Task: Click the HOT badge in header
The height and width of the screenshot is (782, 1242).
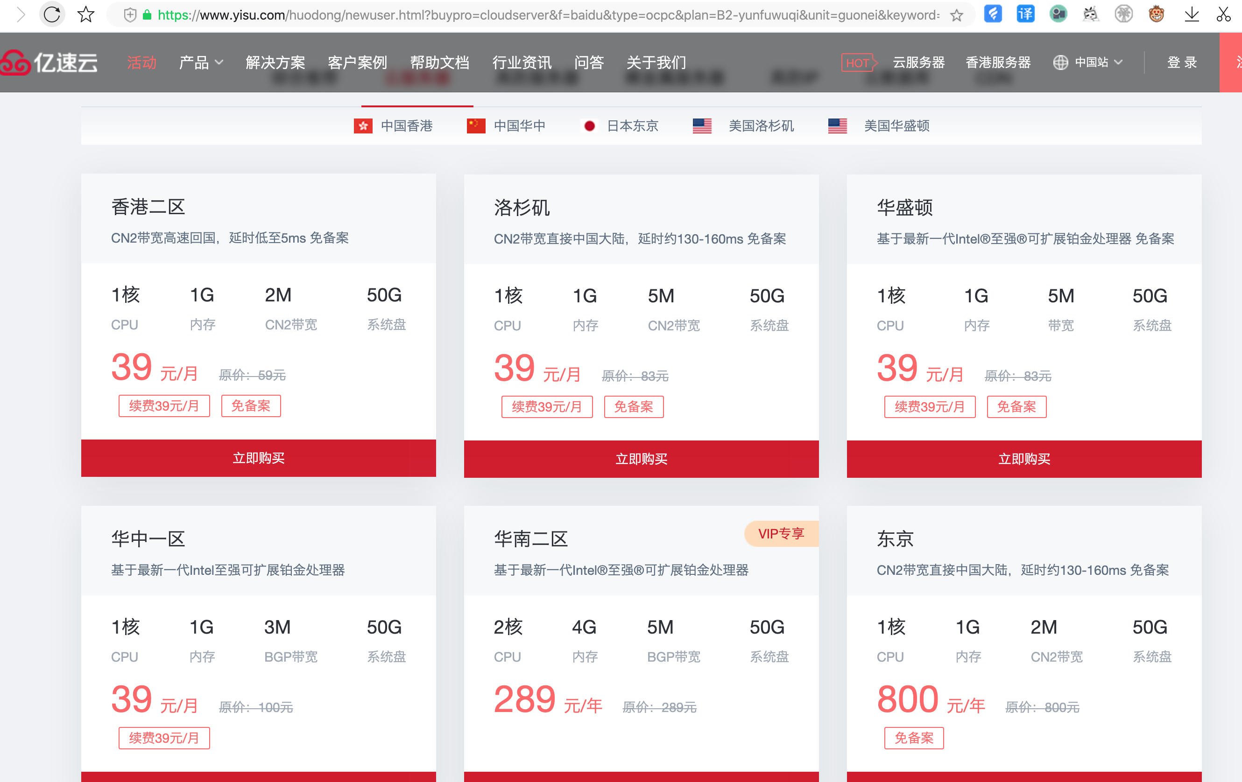Action: pyautogui.click(x=859, y=63)
